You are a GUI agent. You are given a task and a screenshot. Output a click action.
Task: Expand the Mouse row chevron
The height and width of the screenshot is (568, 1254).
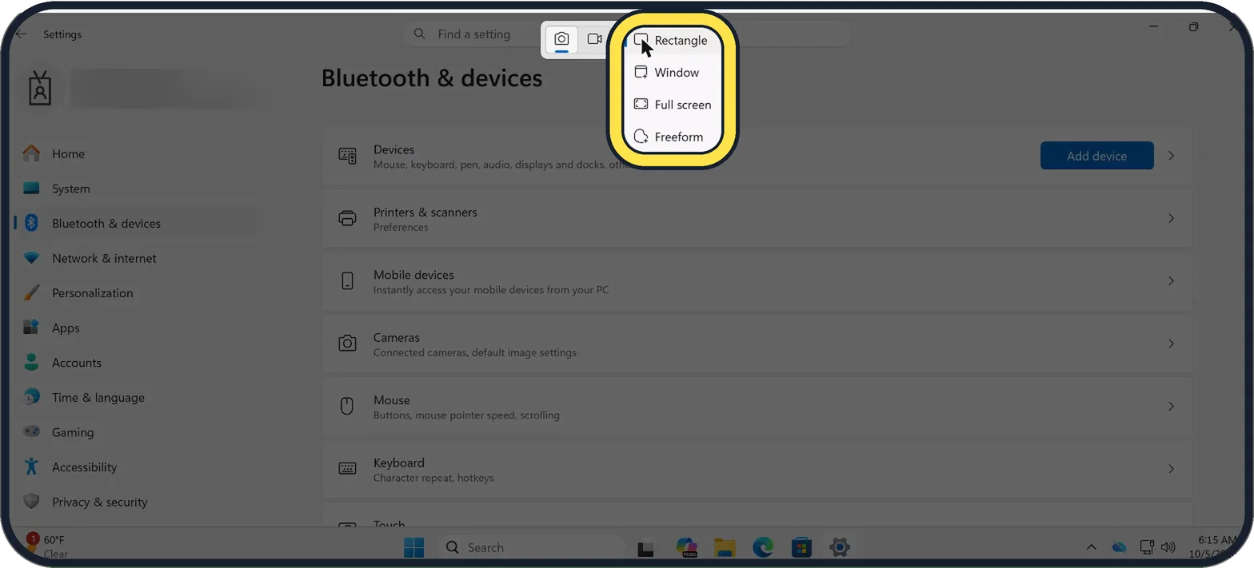(1171, 406)
